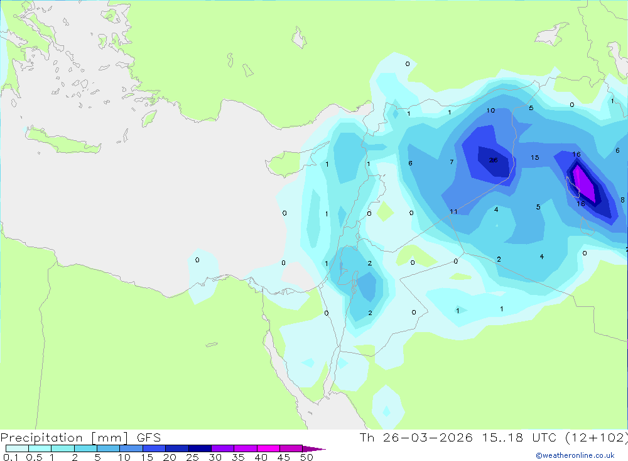Viewport: 628px width, 461px height.
Task: Click the legend label '0.1'
Action: [x=10, y=457]
